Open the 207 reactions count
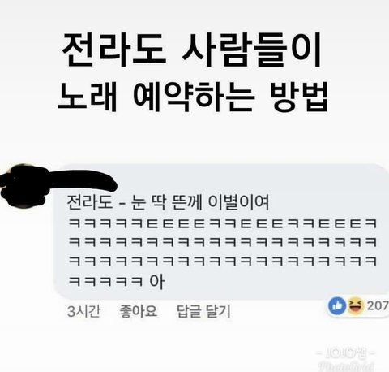The width and height of the screenshot is (389, 372). coord(378,306)
